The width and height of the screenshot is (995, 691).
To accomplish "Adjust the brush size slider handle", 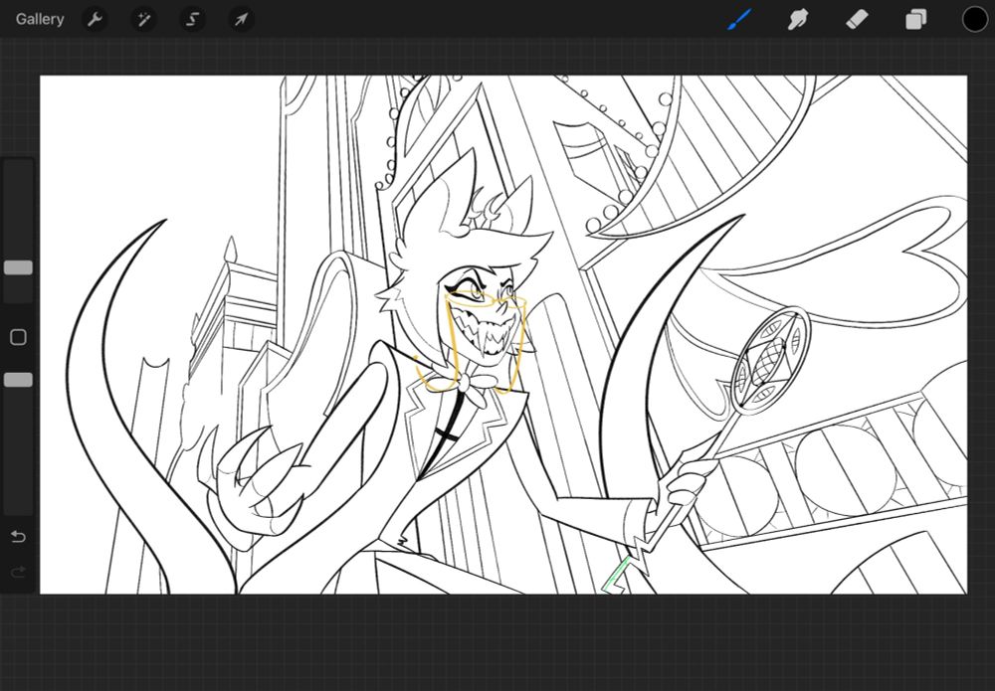I will coord(18,267).
